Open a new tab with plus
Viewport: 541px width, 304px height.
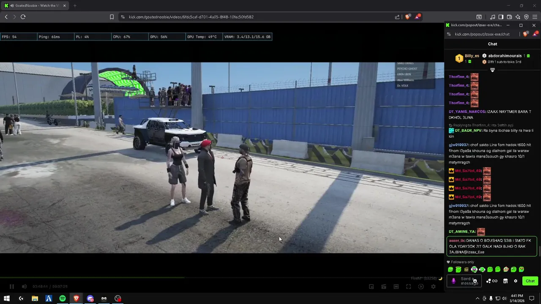[x=75, y=5]
